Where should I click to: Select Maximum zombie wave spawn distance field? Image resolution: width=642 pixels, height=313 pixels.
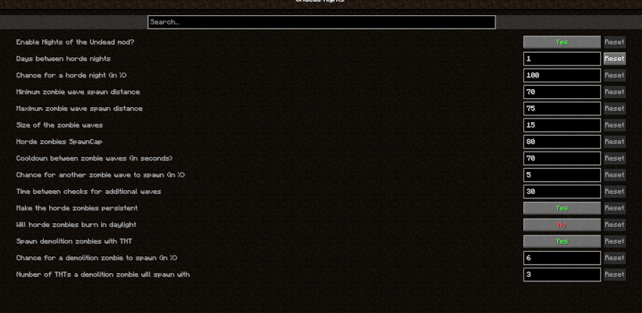click(x=561, y=109)
